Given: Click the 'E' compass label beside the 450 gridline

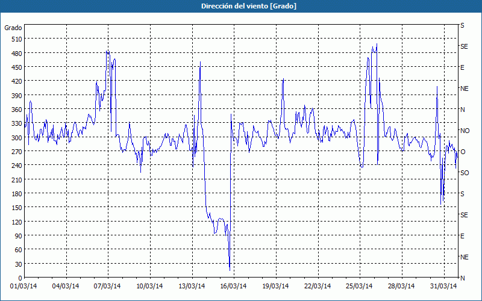Looking at the screenshot, I should click(462, 67).
